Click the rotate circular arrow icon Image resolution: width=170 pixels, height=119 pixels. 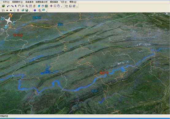(59, 6)
